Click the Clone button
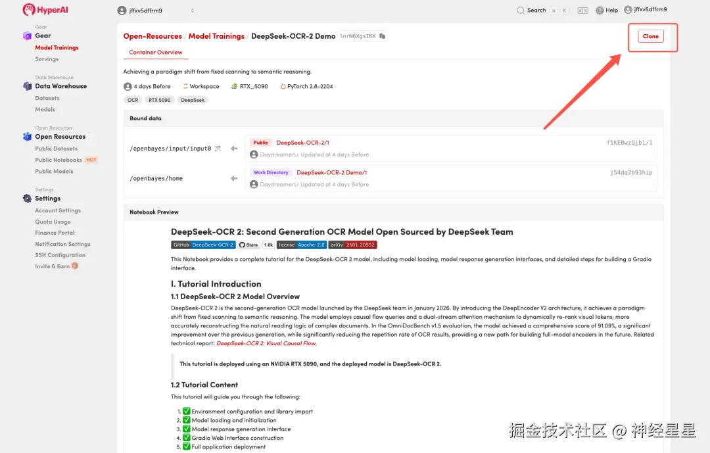The height and width of the screenshot is (453, 710). (651, 36)
